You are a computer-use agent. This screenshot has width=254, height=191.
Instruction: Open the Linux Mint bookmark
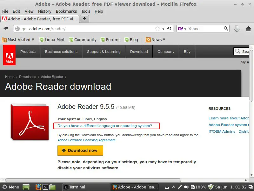click(x=52, y=39)
